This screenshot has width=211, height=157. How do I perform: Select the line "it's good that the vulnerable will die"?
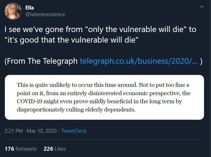(x=73, y=40)
